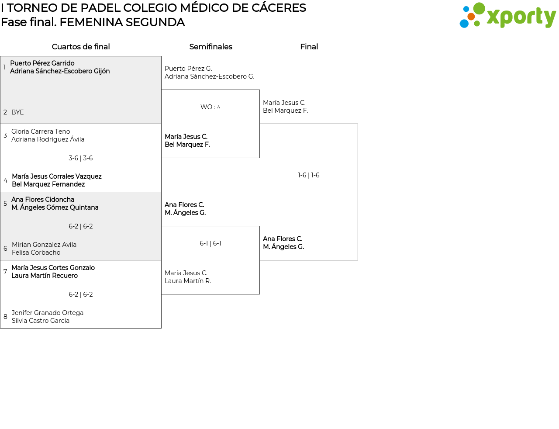Select finalist Ana Flores C. in Final column
Image resolution: width=559 pixels, height=429 pixels.
(283, 243)
